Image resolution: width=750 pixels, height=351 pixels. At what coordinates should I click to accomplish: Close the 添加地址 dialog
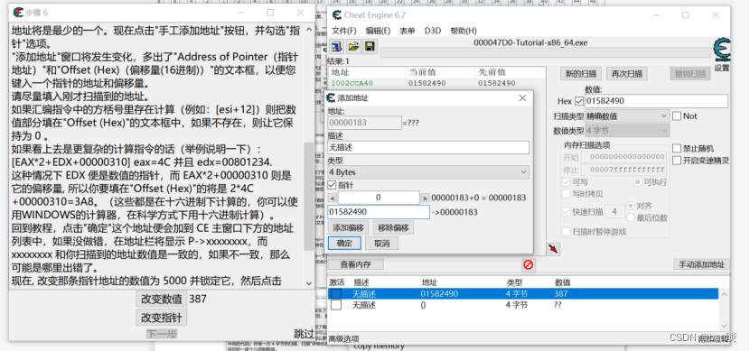522,97
